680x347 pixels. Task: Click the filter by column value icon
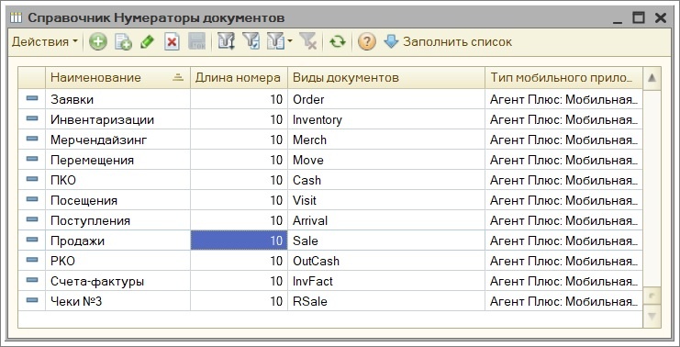[226, 42]
